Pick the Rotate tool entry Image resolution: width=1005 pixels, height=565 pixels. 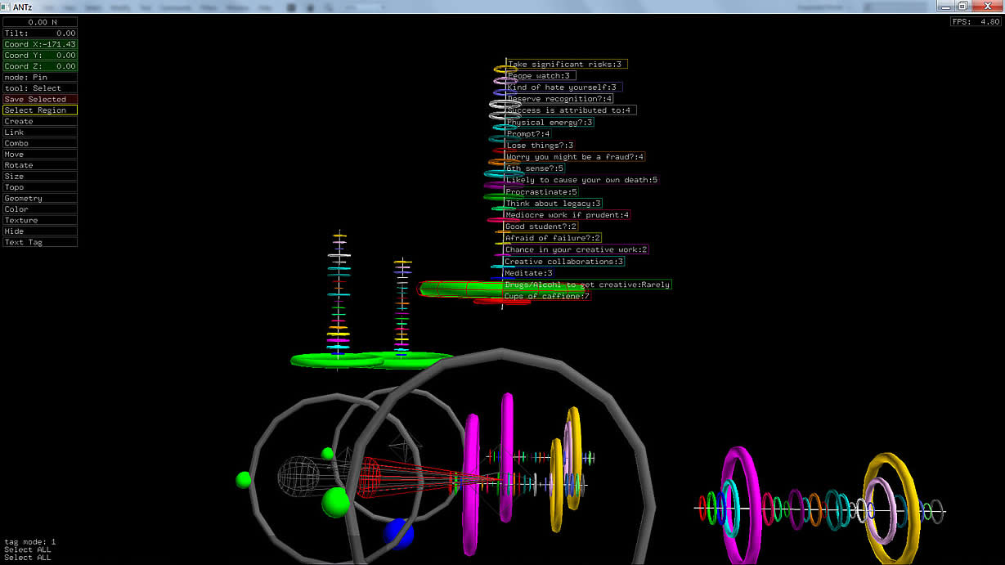pos(39,165)
